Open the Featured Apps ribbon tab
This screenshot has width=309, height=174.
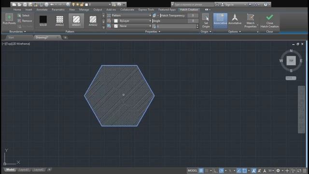click(x=167, y=10)
